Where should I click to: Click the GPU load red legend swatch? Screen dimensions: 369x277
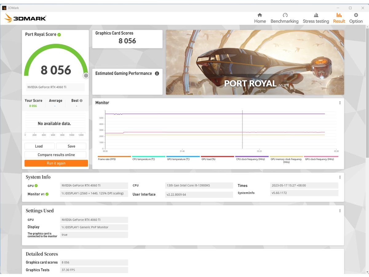tap(217, 157)
